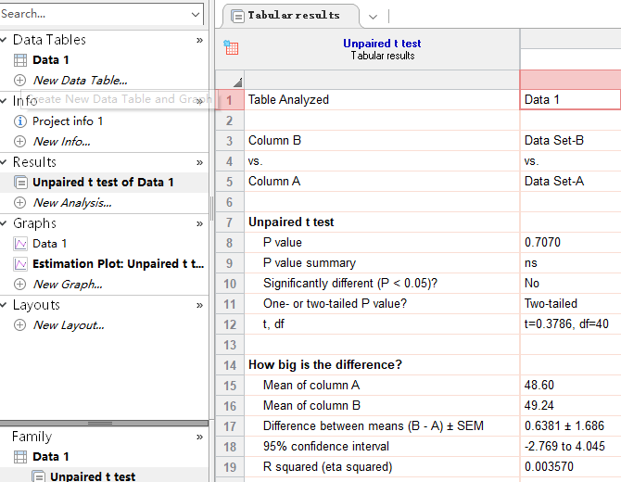Open the Estimation Plot: Unpaired t test graph

(x=118, y=264)
